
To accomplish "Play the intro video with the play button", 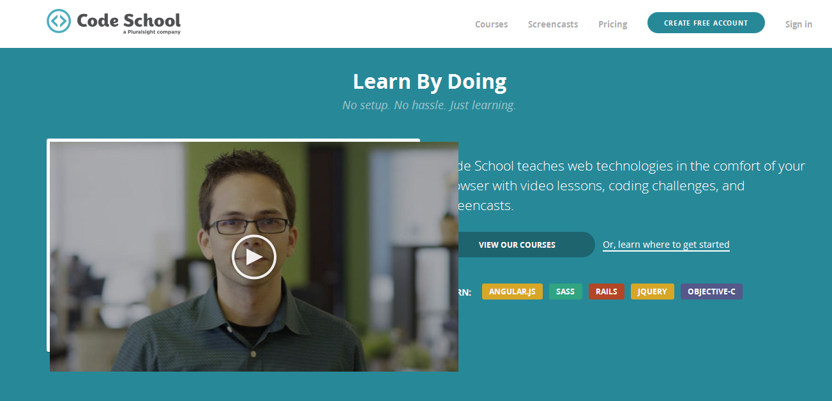I will (x=253, y=257).
